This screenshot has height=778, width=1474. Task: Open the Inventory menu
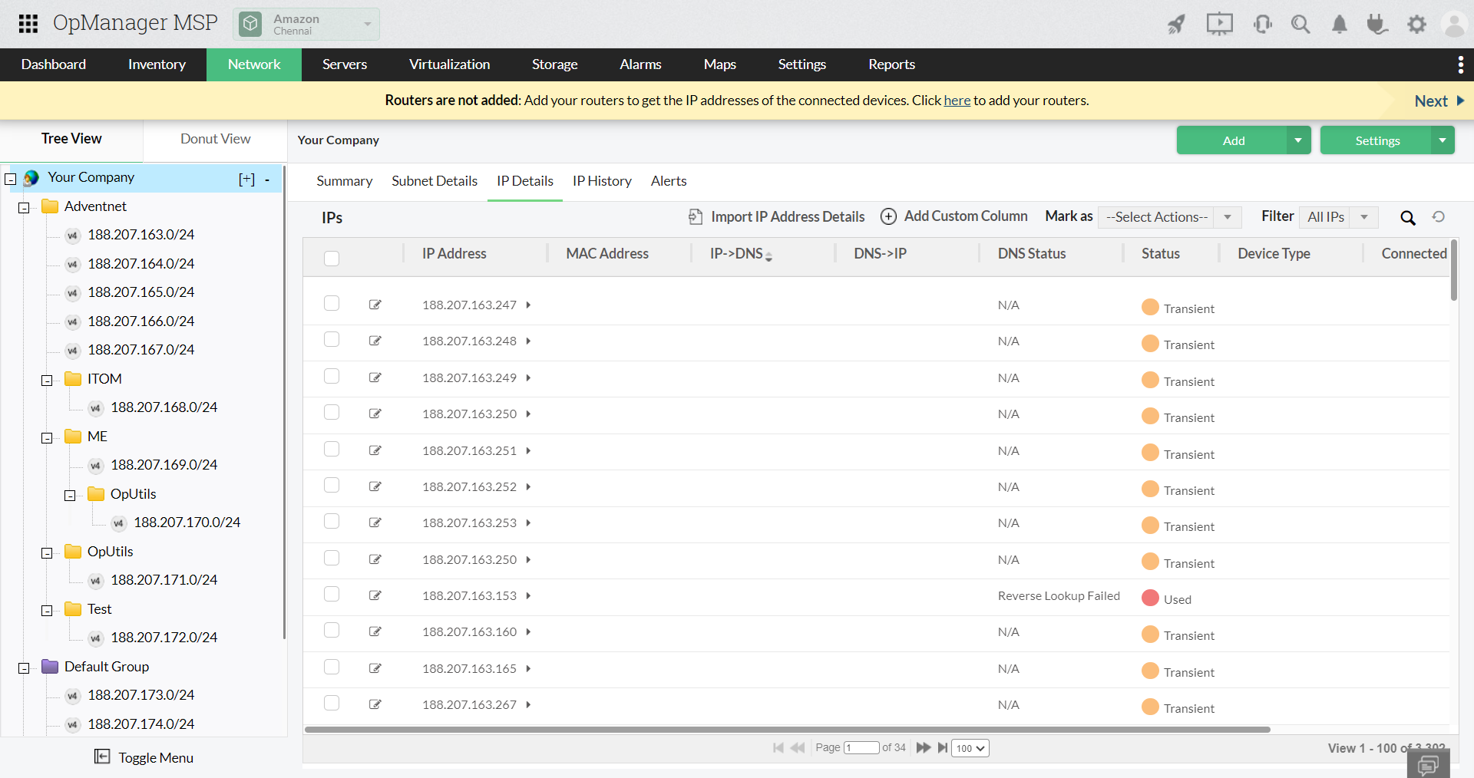(157, 64)
